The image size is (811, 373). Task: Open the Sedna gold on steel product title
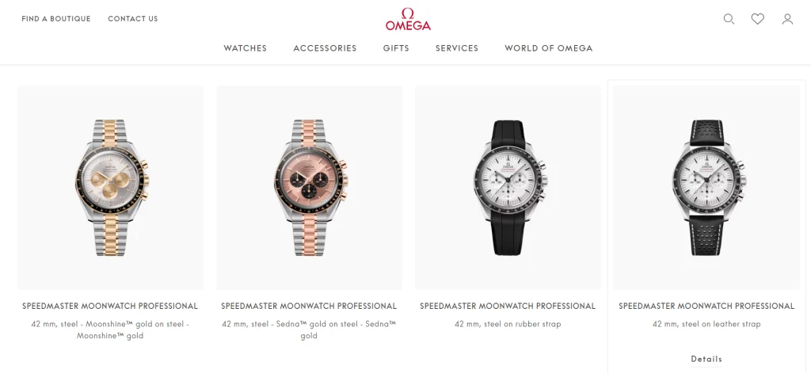309,306
